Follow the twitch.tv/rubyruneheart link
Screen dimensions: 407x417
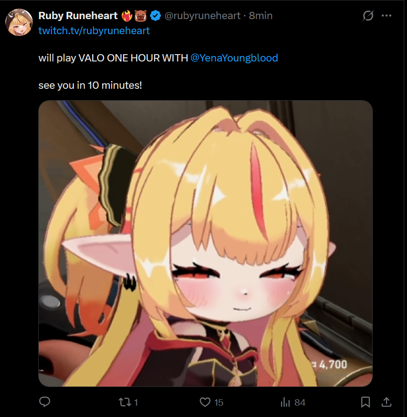click(x=94, y=31)
